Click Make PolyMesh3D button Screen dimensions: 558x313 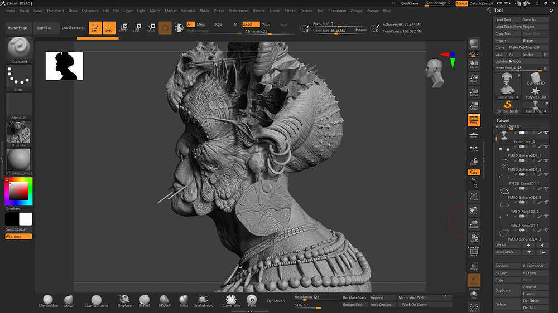pyautogui.click(x=528, y=47)
